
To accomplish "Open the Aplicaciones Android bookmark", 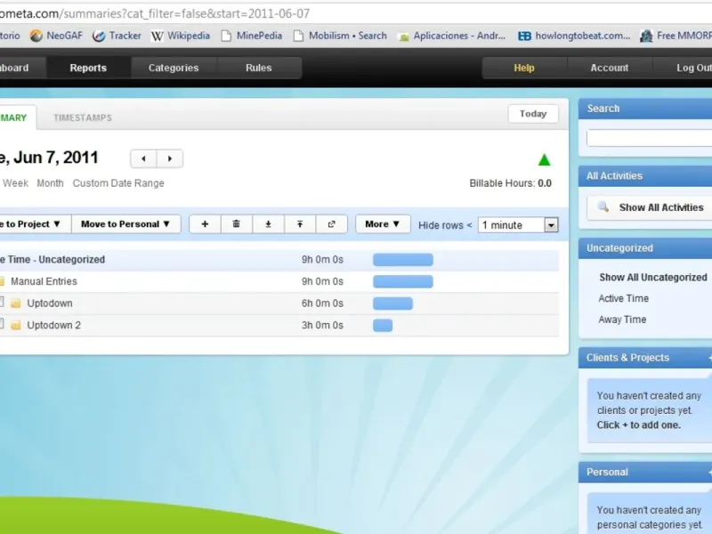I will pos(452,36).
